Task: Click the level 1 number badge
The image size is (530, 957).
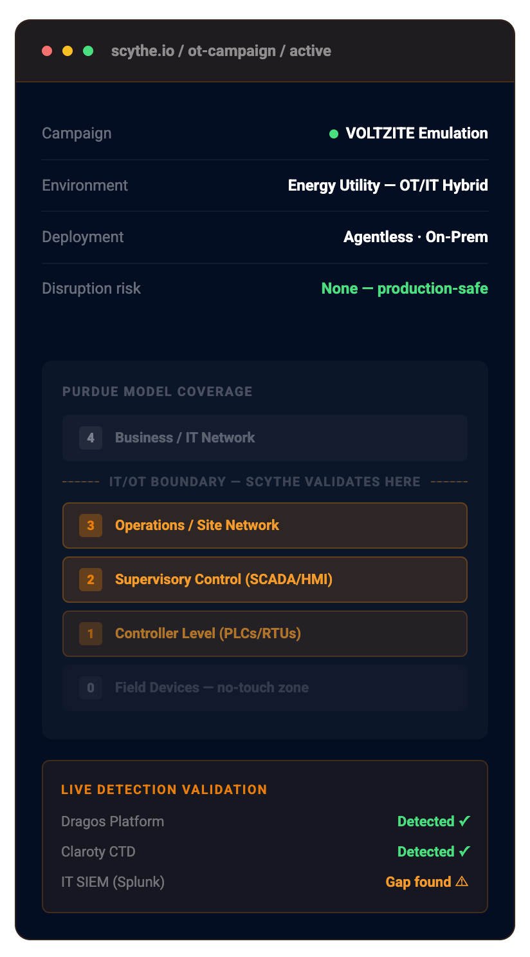Action: coord(91,634)
